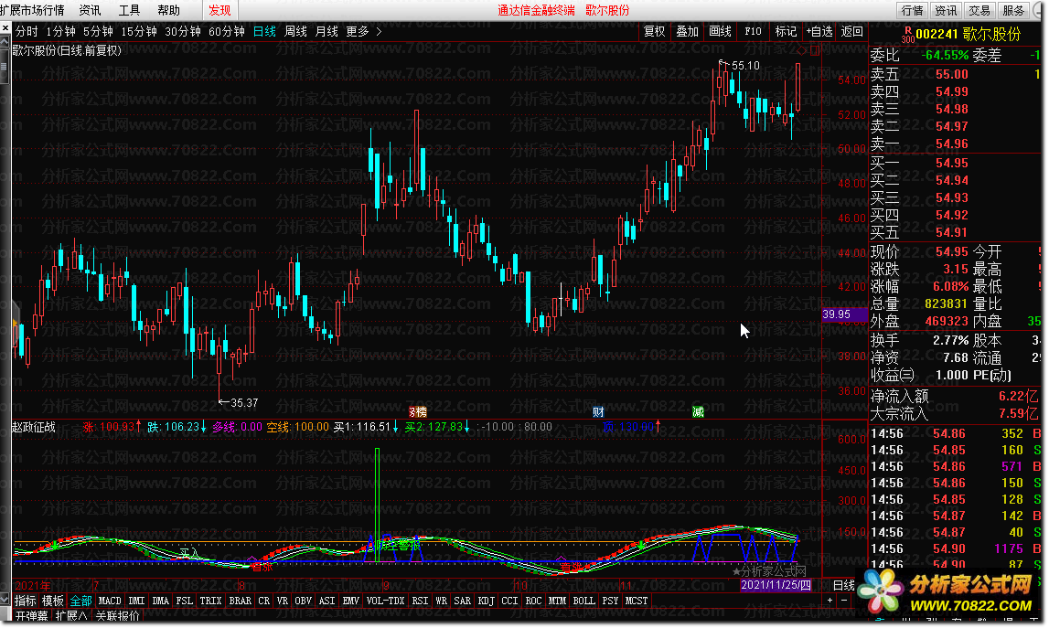
Task: Select the 1分钟 timeframe
Action: pos(61,31)
